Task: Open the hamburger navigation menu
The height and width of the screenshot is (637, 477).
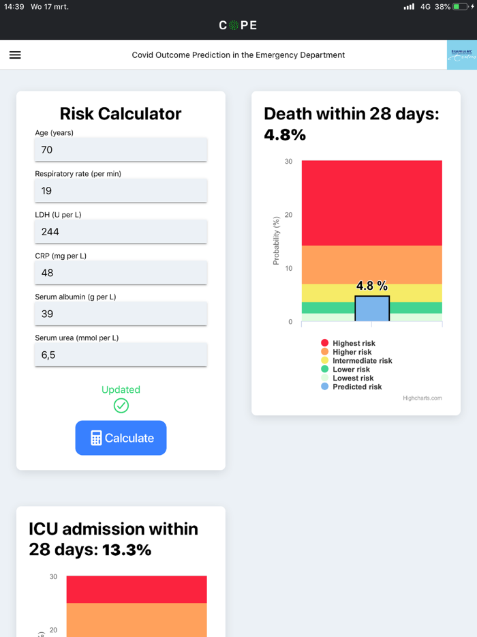Action: [15, 55]
